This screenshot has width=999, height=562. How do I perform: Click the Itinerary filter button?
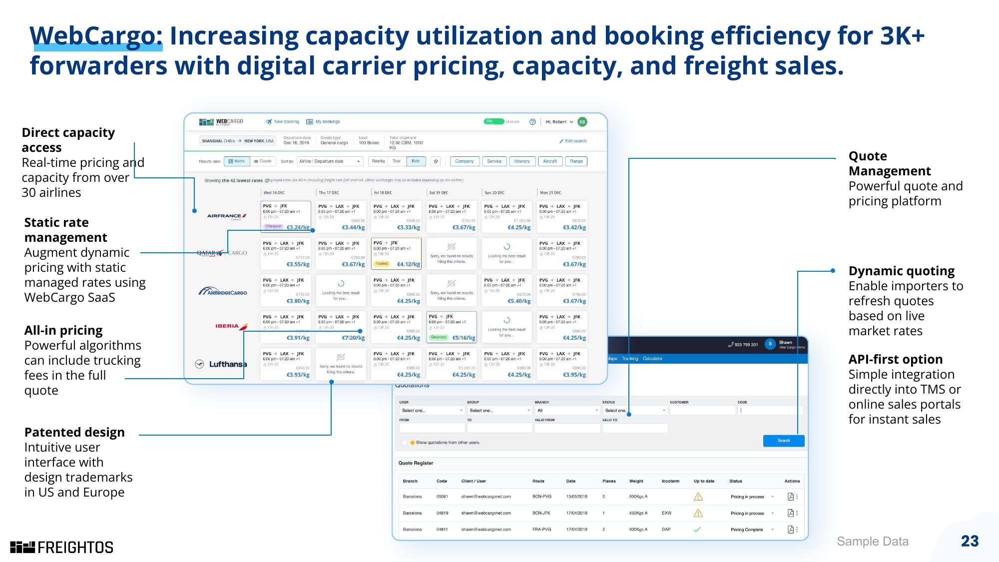coord(522,161)
